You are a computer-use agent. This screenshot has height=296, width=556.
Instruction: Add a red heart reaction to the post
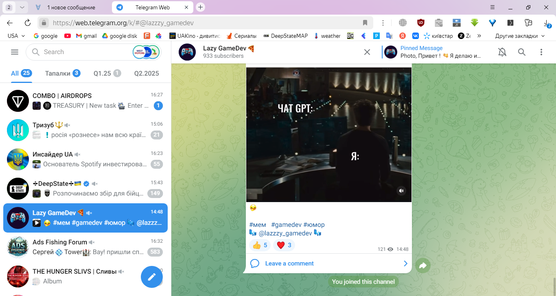point(284,245)
